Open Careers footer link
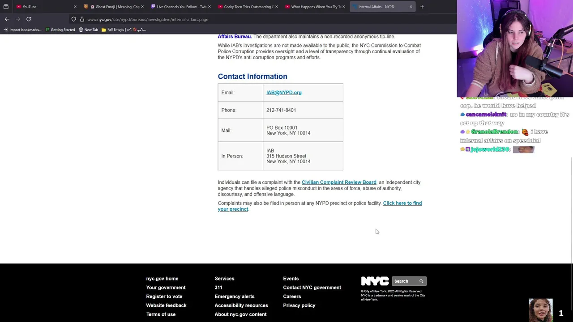The width and height of the screenshot is (573, 322). [292, 297]
